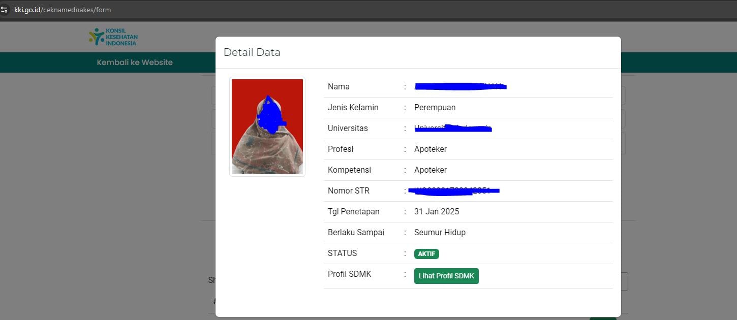Image resolution: width=737 pixels, height=320 pixels.
Task: Select the Konsil Kesehatan Indonesia logo
Action: point(113,36)
